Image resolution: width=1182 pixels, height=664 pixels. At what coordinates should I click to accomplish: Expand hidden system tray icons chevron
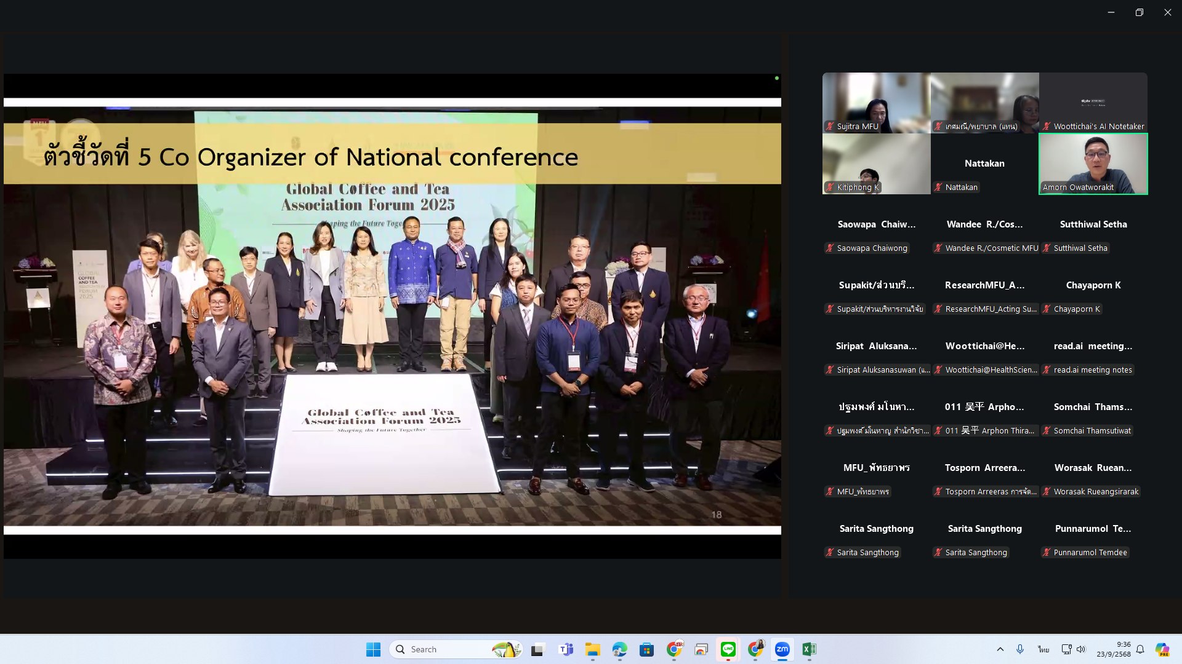1000,649
